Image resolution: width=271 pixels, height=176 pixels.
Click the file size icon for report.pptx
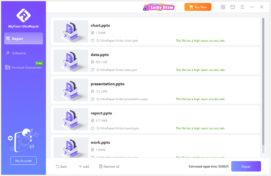coord(93,120)
